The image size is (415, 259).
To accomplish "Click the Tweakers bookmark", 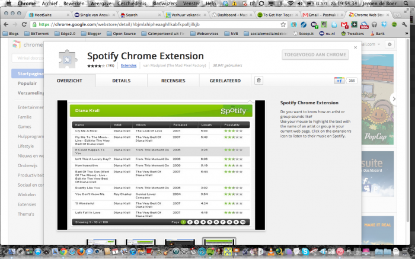I will tap(353, 34).
